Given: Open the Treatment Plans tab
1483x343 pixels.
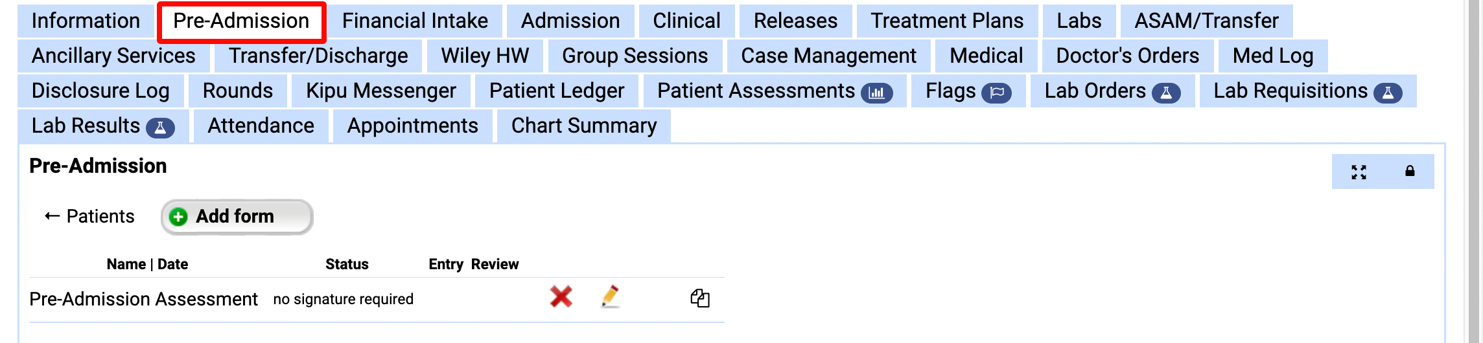Looking at the screenshot, I should point(946,21).
